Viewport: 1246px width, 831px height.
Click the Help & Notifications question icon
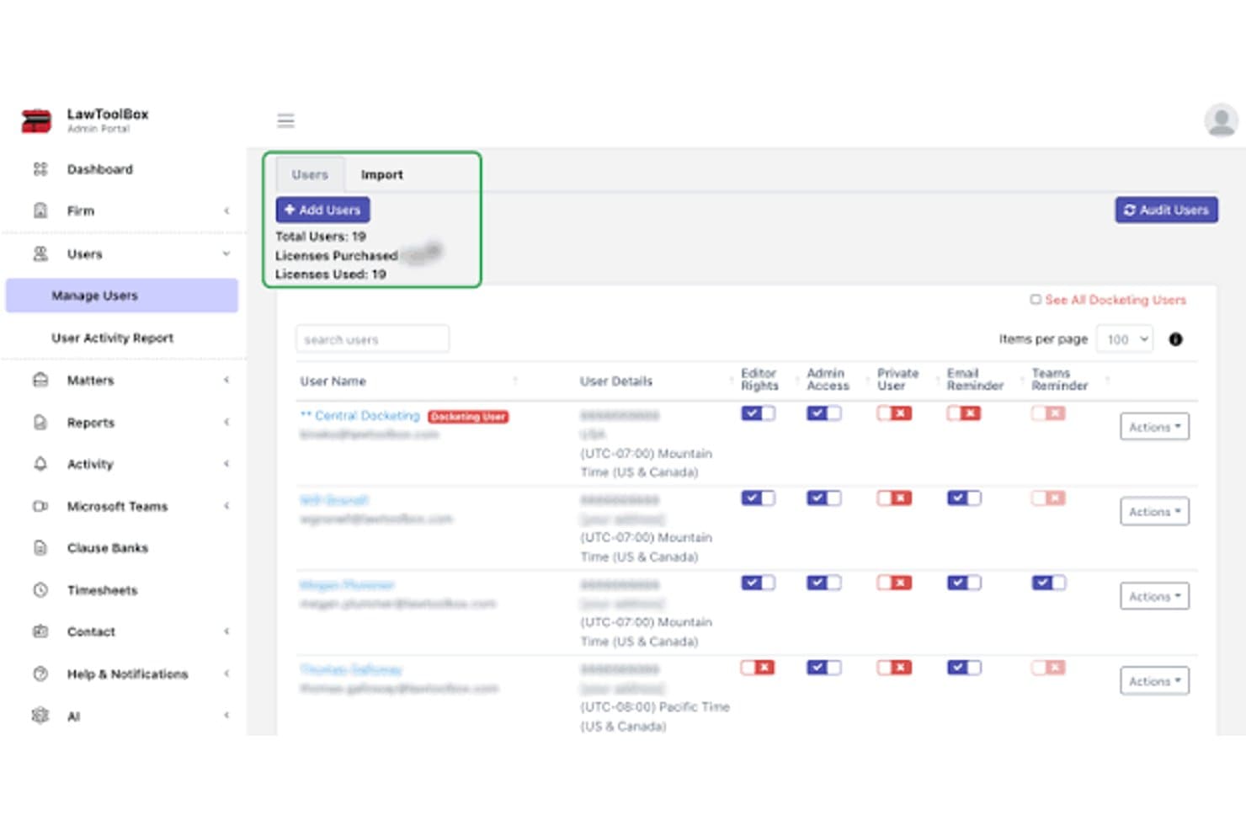[x=40, y=674]
